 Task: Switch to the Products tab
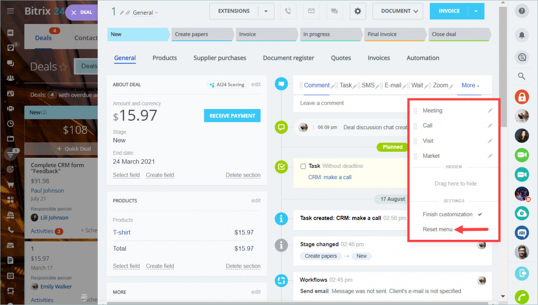(165, 58)
